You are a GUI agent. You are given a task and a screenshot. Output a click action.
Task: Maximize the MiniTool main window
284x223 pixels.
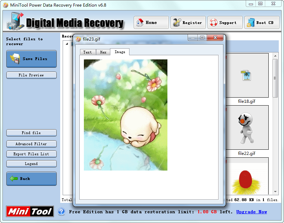(260, 3)
